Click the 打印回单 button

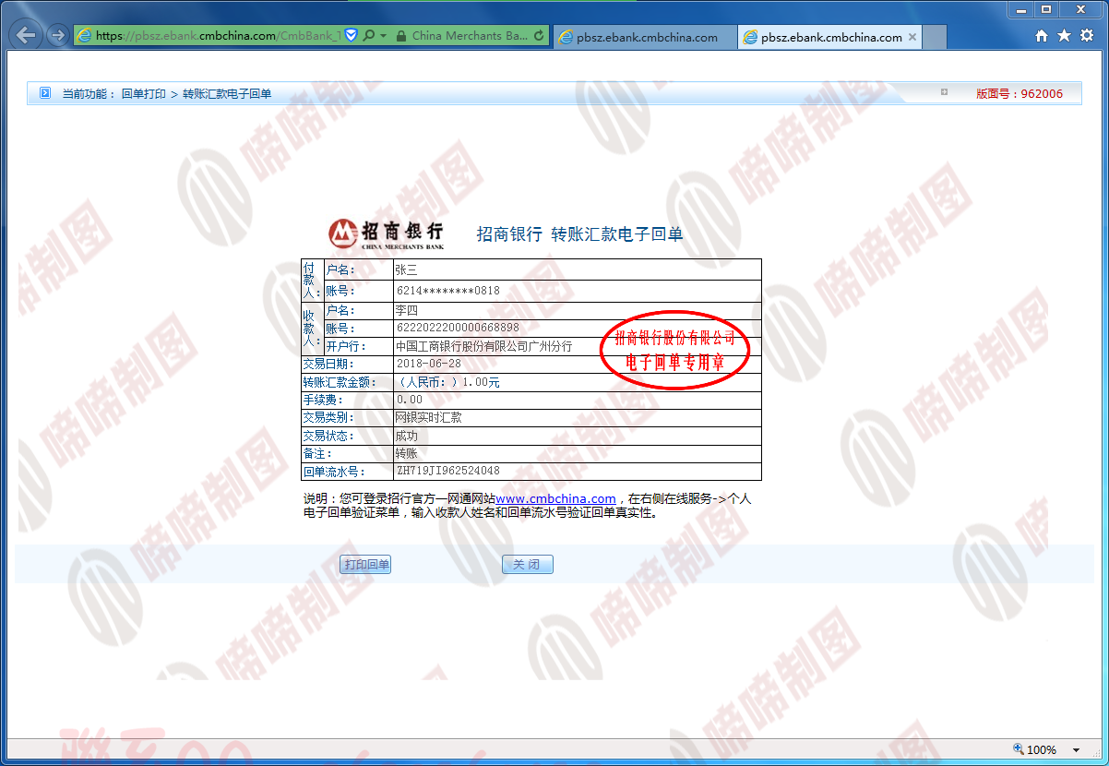pyautogui.click(x=365, y=565)
